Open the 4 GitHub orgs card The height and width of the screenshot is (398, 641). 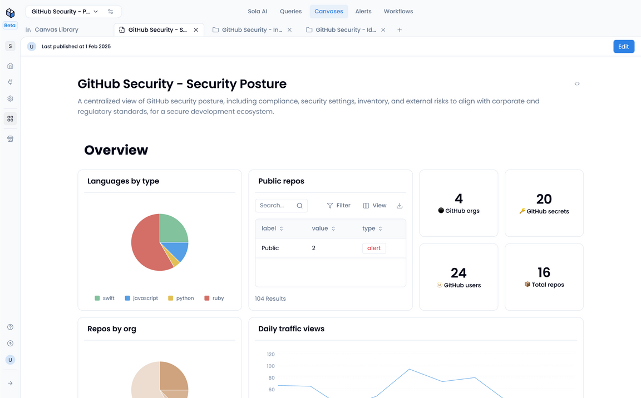(x=458, y=203)
